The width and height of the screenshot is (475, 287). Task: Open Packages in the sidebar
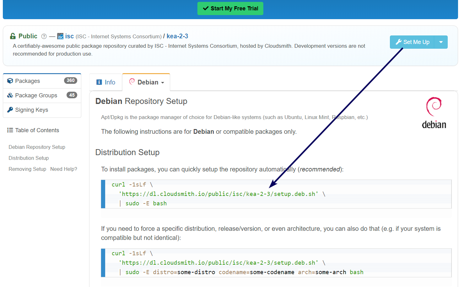42,81
